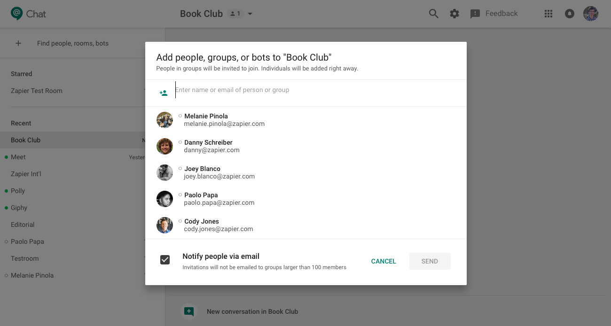Open the user account avatar
The height and width of the screenshot is (326, 611).
click(590, 14)
